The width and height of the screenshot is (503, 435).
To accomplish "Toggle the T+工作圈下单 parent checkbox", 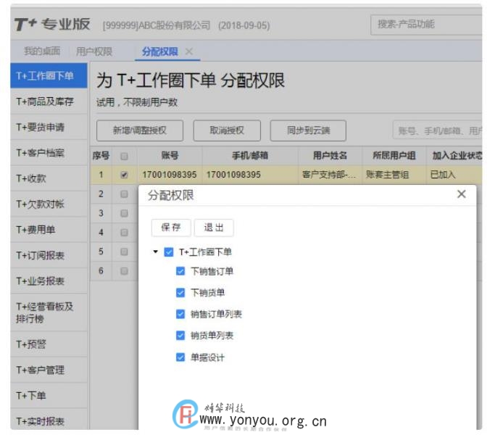I will click(169, 252).
